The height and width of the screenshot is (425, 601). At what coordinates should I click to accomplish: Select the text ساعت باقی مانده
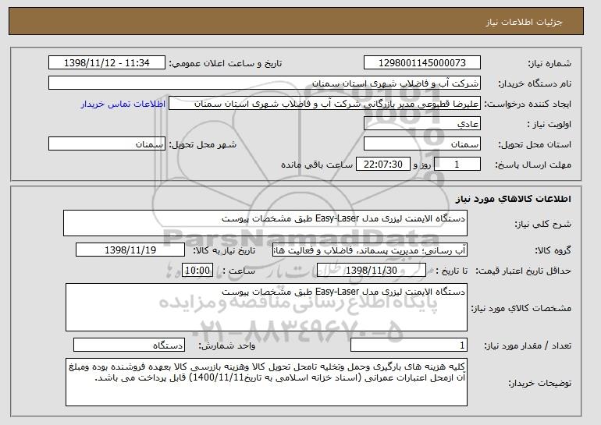tap(317, 165)
